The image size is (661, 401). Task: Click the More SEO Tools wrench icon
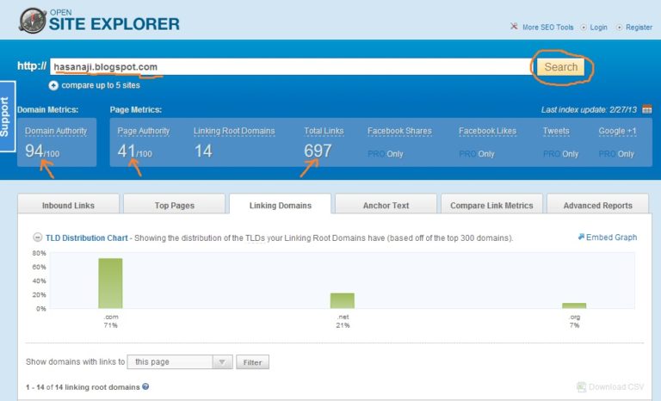click(514, 27)
